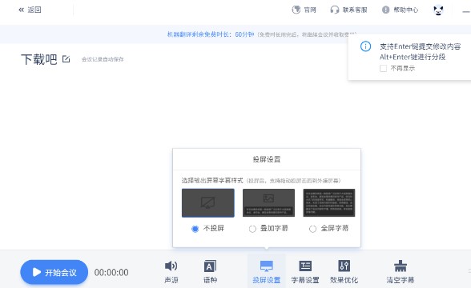Click the no-projection preview thumbnail

click(208, 203)
